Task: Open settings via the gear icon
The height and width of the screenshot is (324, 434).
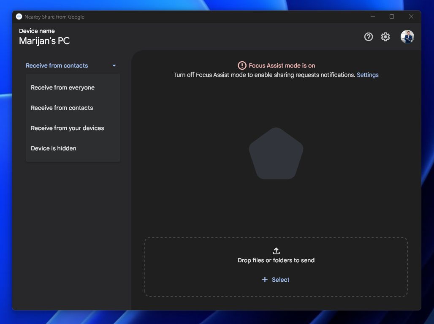Action: pos(385,37)
